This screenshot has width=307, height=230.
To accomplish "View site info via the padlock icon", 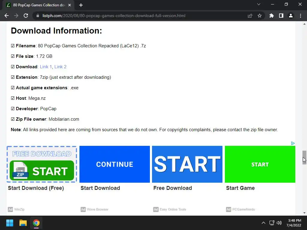I will pos(38,16).
